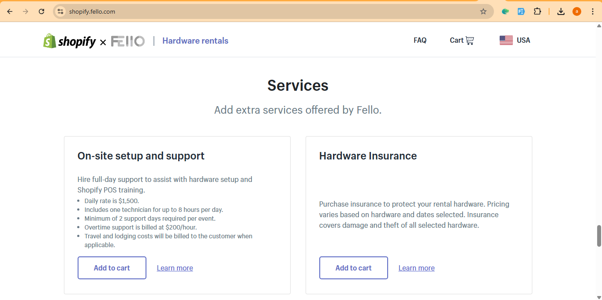
Task: Open the FAQ page
Action: pos(420,41)
